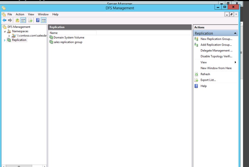Click Add Replication Group in Actions
249x167 pixels.
click(x=216, y=45)
